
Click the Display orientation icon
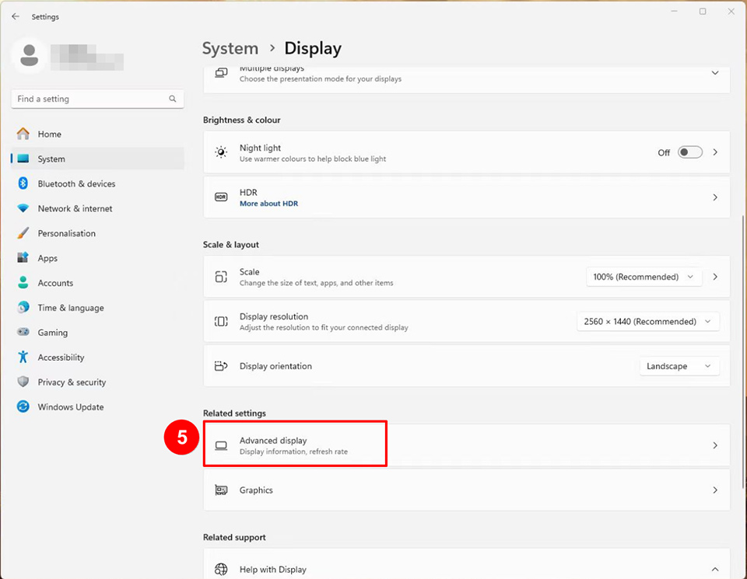click(x=221, y=366)
